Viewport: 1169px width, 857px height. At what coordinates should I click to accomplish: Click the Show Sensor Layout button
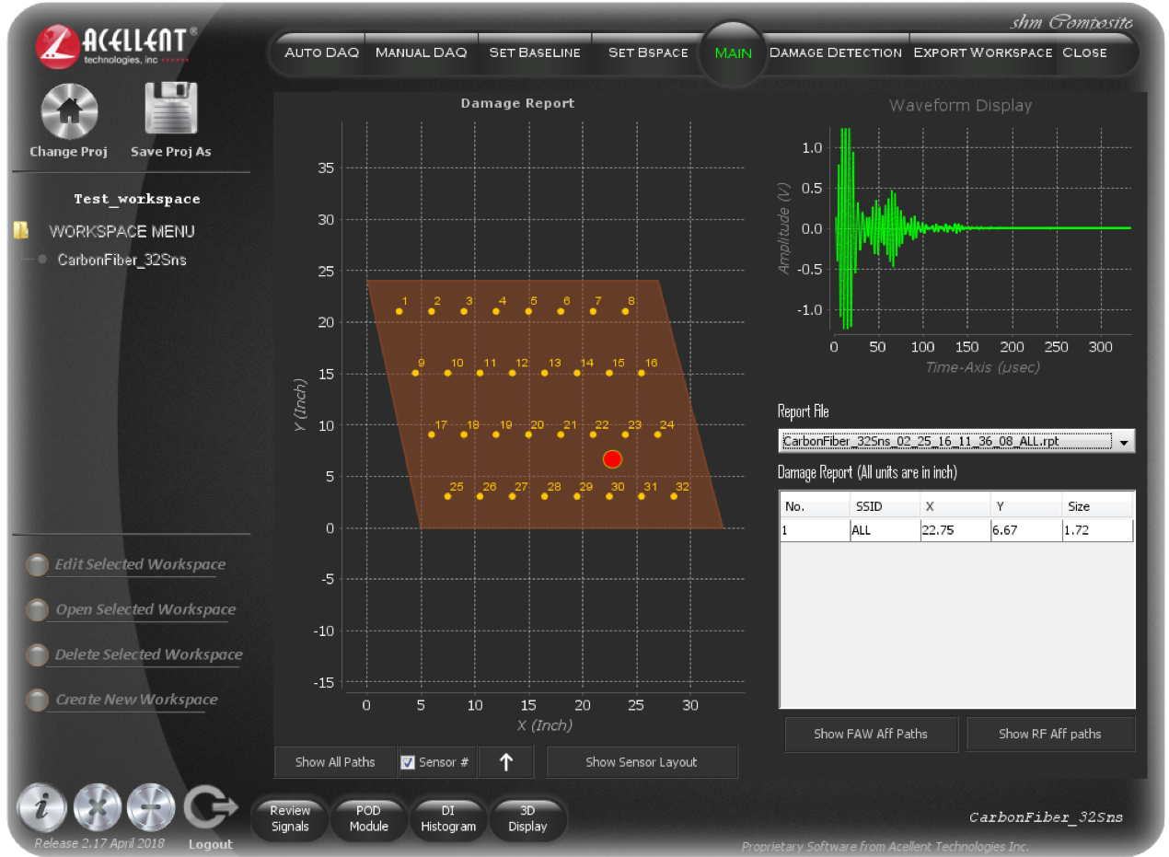click(x=642, y=762)
